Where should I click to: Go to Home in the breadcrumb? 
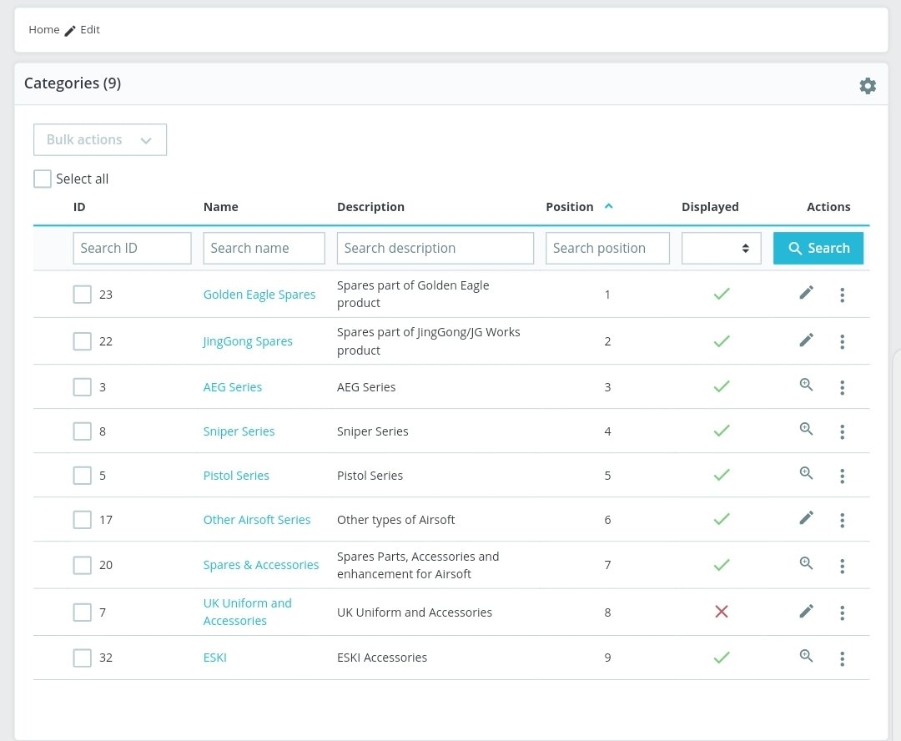pyautogui.click(x=44, y=29)
